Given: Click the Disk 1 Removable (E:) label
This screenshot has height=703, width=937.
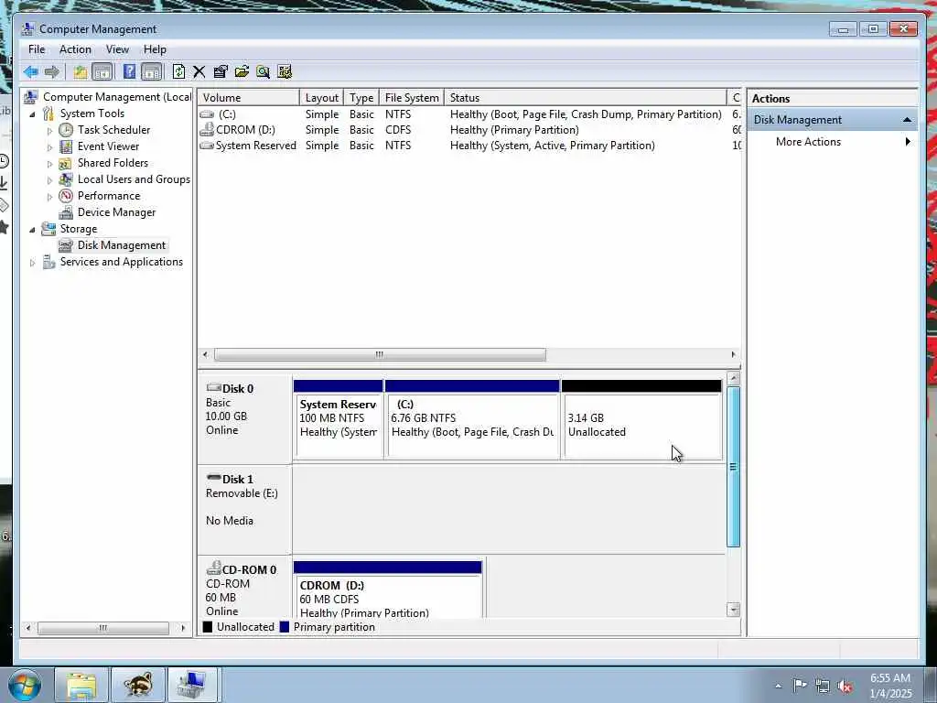Looking at the screenshot, I should pos(245,508).
